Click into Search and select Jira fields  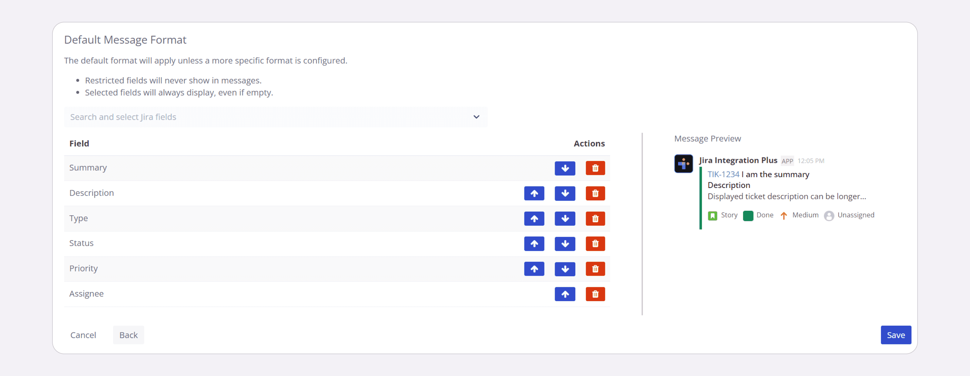[276, 117]
